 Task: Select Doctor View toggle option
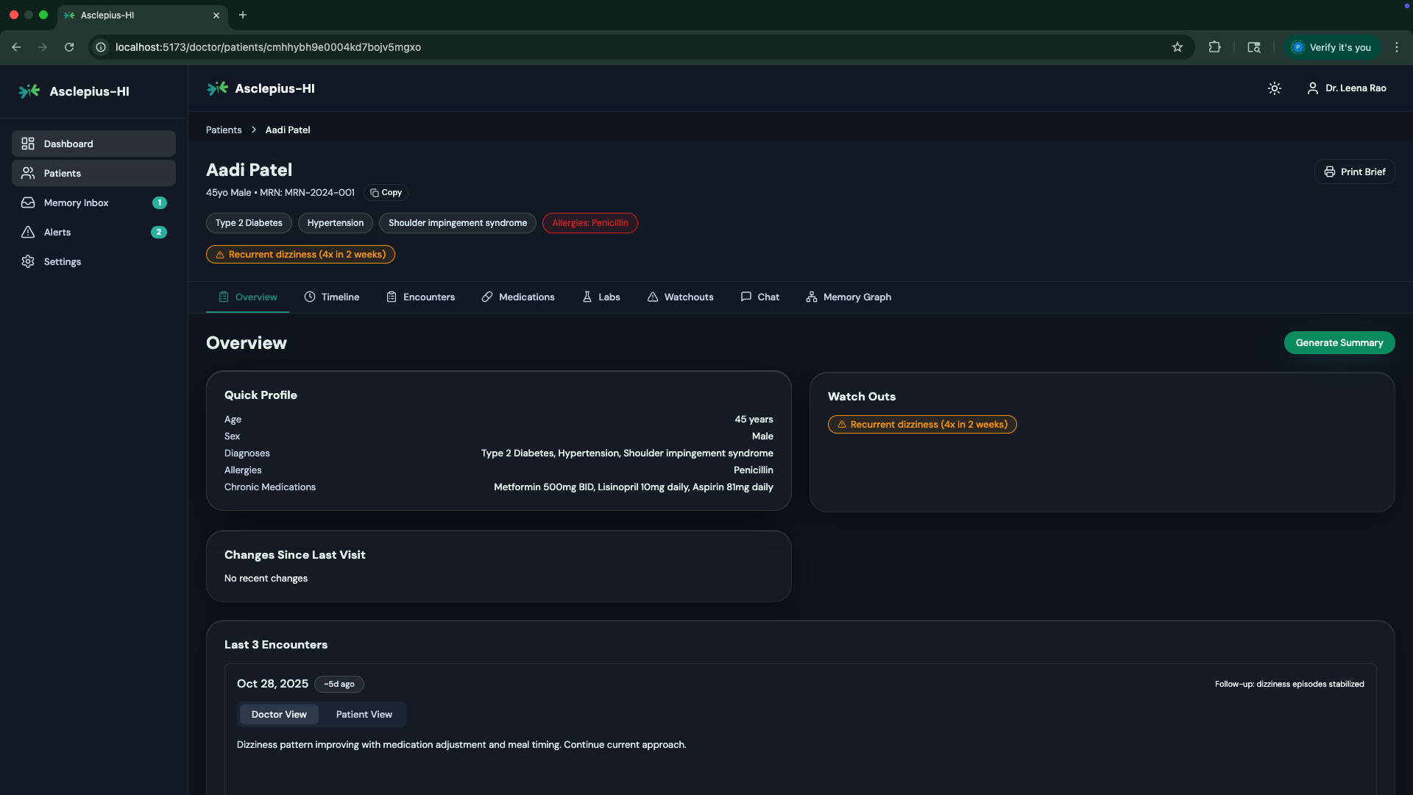(279, 714)
